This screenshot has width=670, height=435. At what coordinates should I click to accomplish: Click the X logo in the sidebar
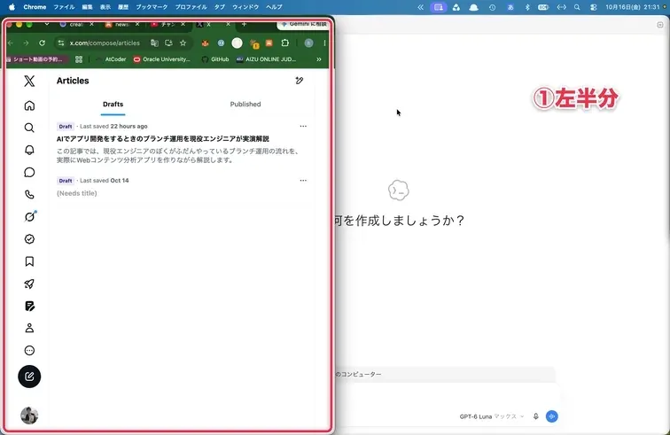(29, 81)
